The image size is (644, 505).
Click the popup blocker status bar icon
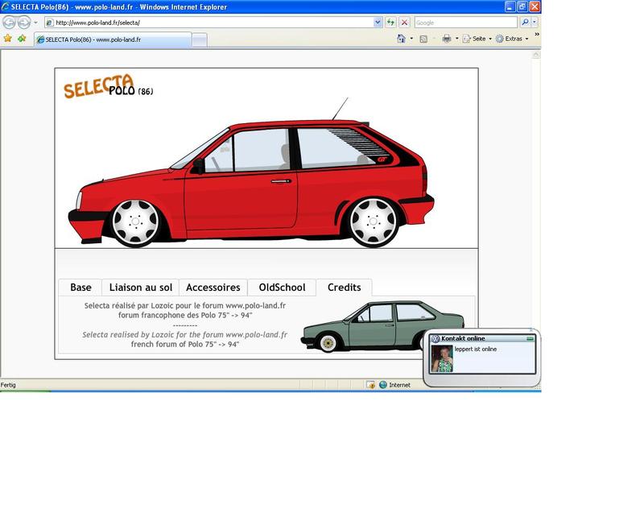(370, 385)
